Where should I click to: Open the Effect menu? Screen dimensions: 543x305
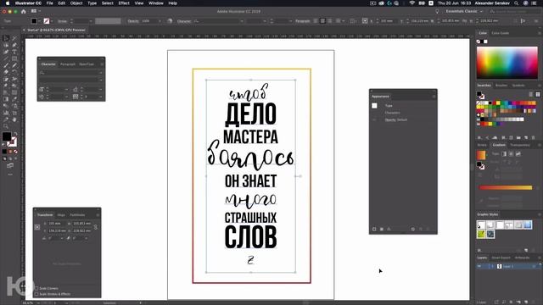point(124,3)
